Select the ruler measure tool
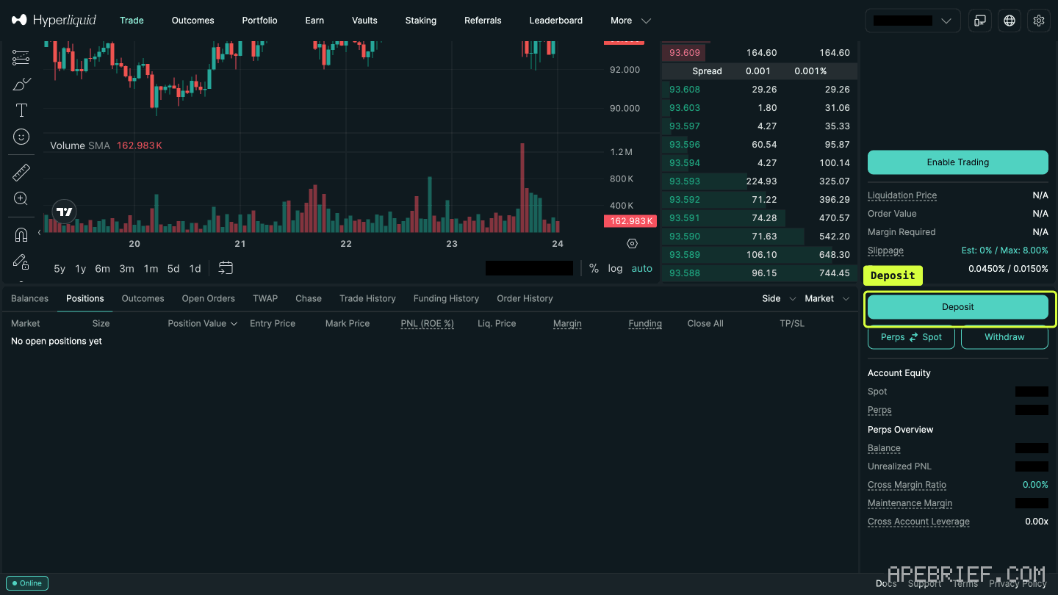Screen dimensions: 1058x595 21,173
